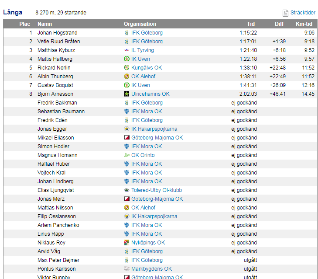Click the text 8 270 m, 29 startande
Screen dimensions: 318x279
(61, 13)
